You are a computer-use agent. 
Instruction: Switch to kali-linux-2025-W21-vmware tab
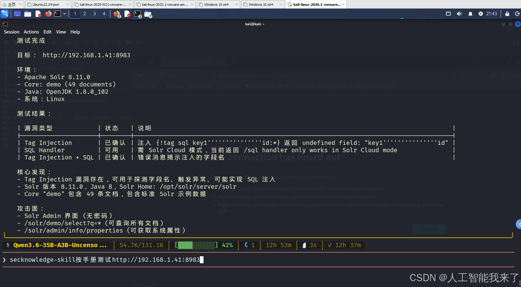pos(103,5)
